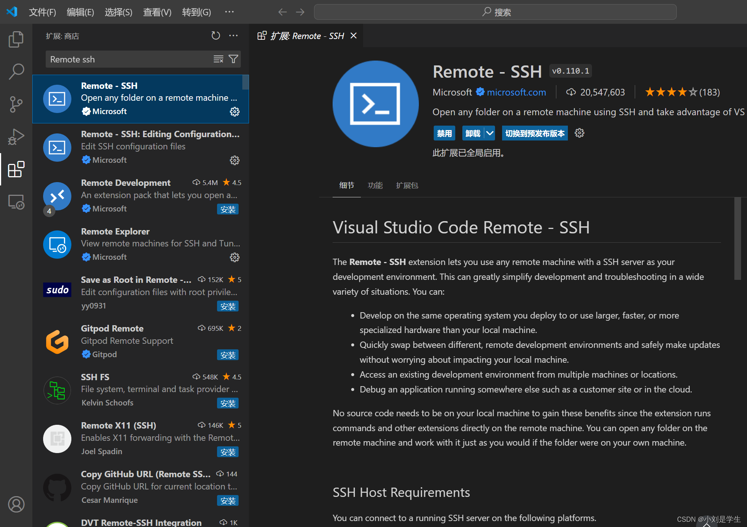Click the star rating for Remote - SSH
This screenshot has width=747, height=527.
pos(671,92)
